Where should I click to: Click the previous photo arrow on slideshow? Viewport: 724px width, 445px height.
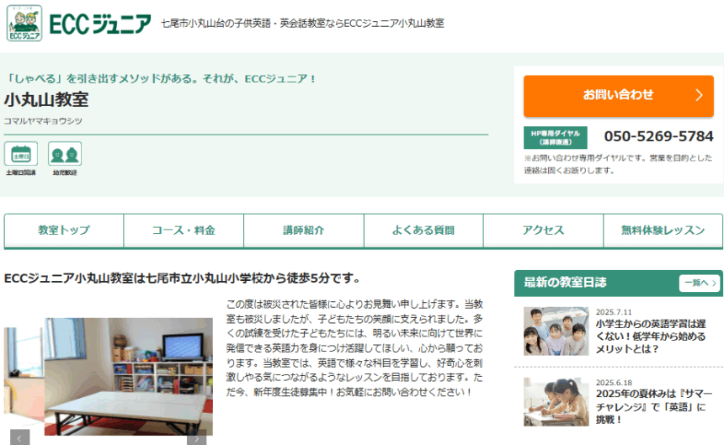(x=20, y=437)
